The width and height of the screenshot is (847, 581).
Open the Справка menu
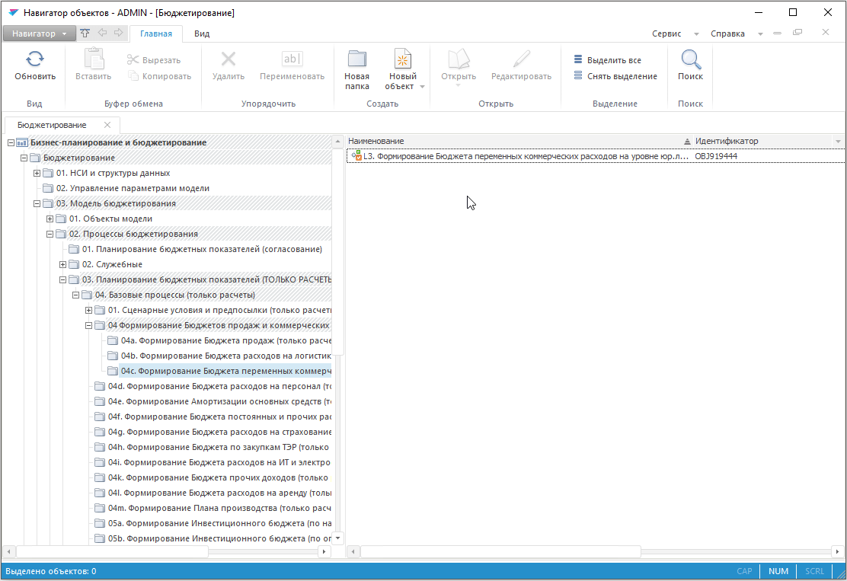(x=733, y=34)
